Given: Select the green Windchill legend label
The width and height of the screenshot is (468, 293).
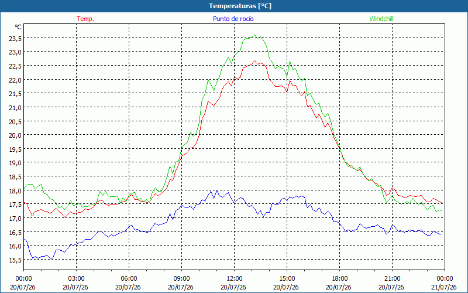Looking at the screenshot, I should [381, 19].
